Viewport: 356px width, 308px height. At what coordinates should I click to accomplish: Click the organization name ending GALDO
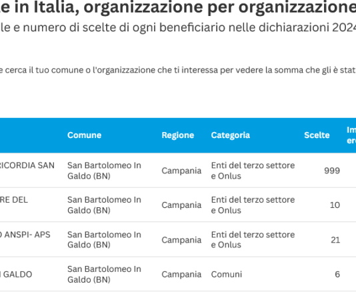(16, 275)
